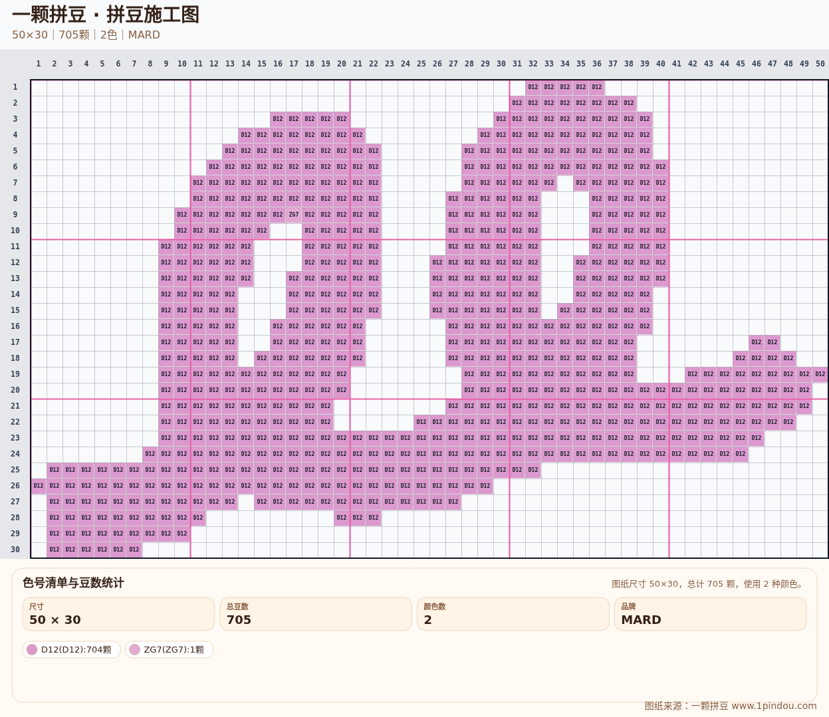829x717 pixels.
Task: Click the D12 bead in row 30, column 7
Action: tap(134, 550)
